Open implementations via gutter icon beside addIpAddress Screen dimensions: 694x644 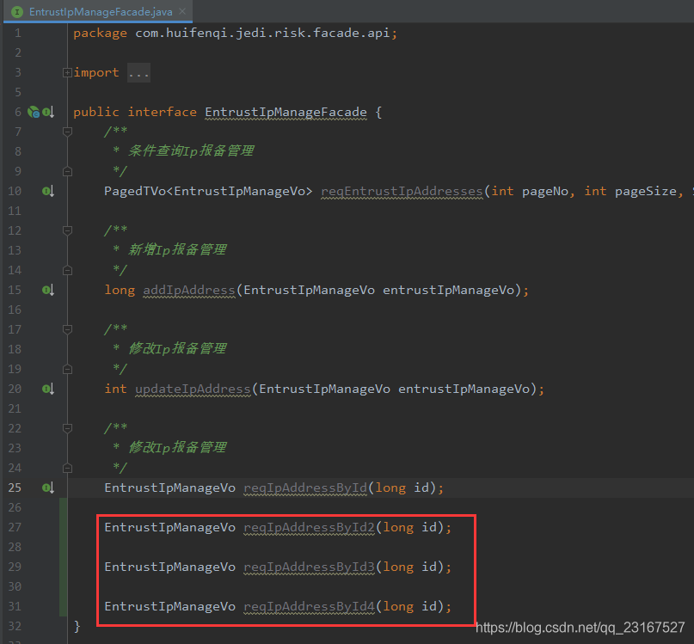[x=48, y=290]
